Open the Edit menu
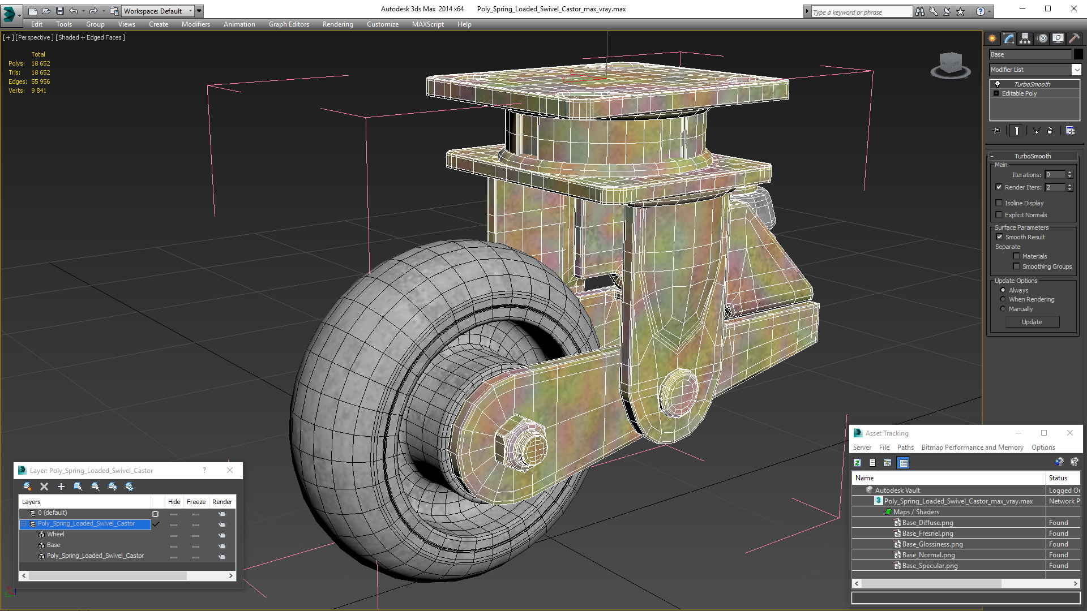Viewport: 1087px width, 611px height. 37,24
